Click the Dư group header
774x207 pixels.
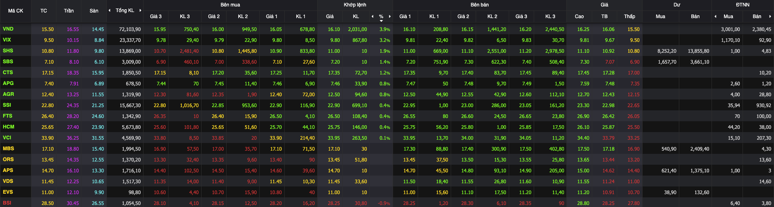coord(677,5)
